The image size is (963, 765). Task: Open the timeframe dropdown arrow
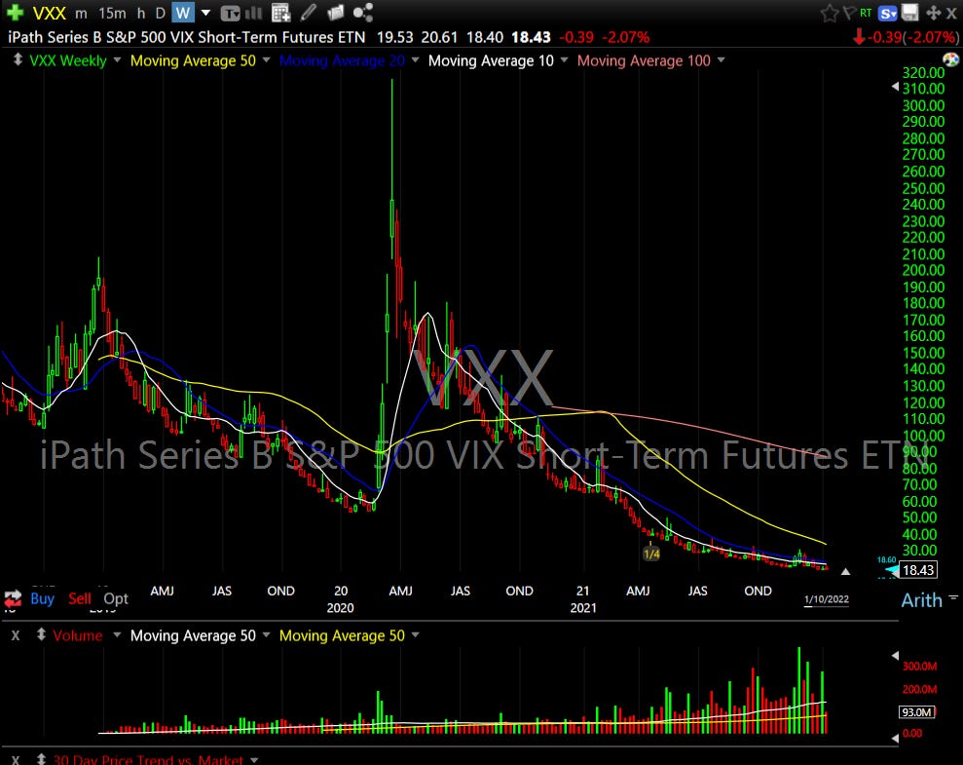click(205, 13)
